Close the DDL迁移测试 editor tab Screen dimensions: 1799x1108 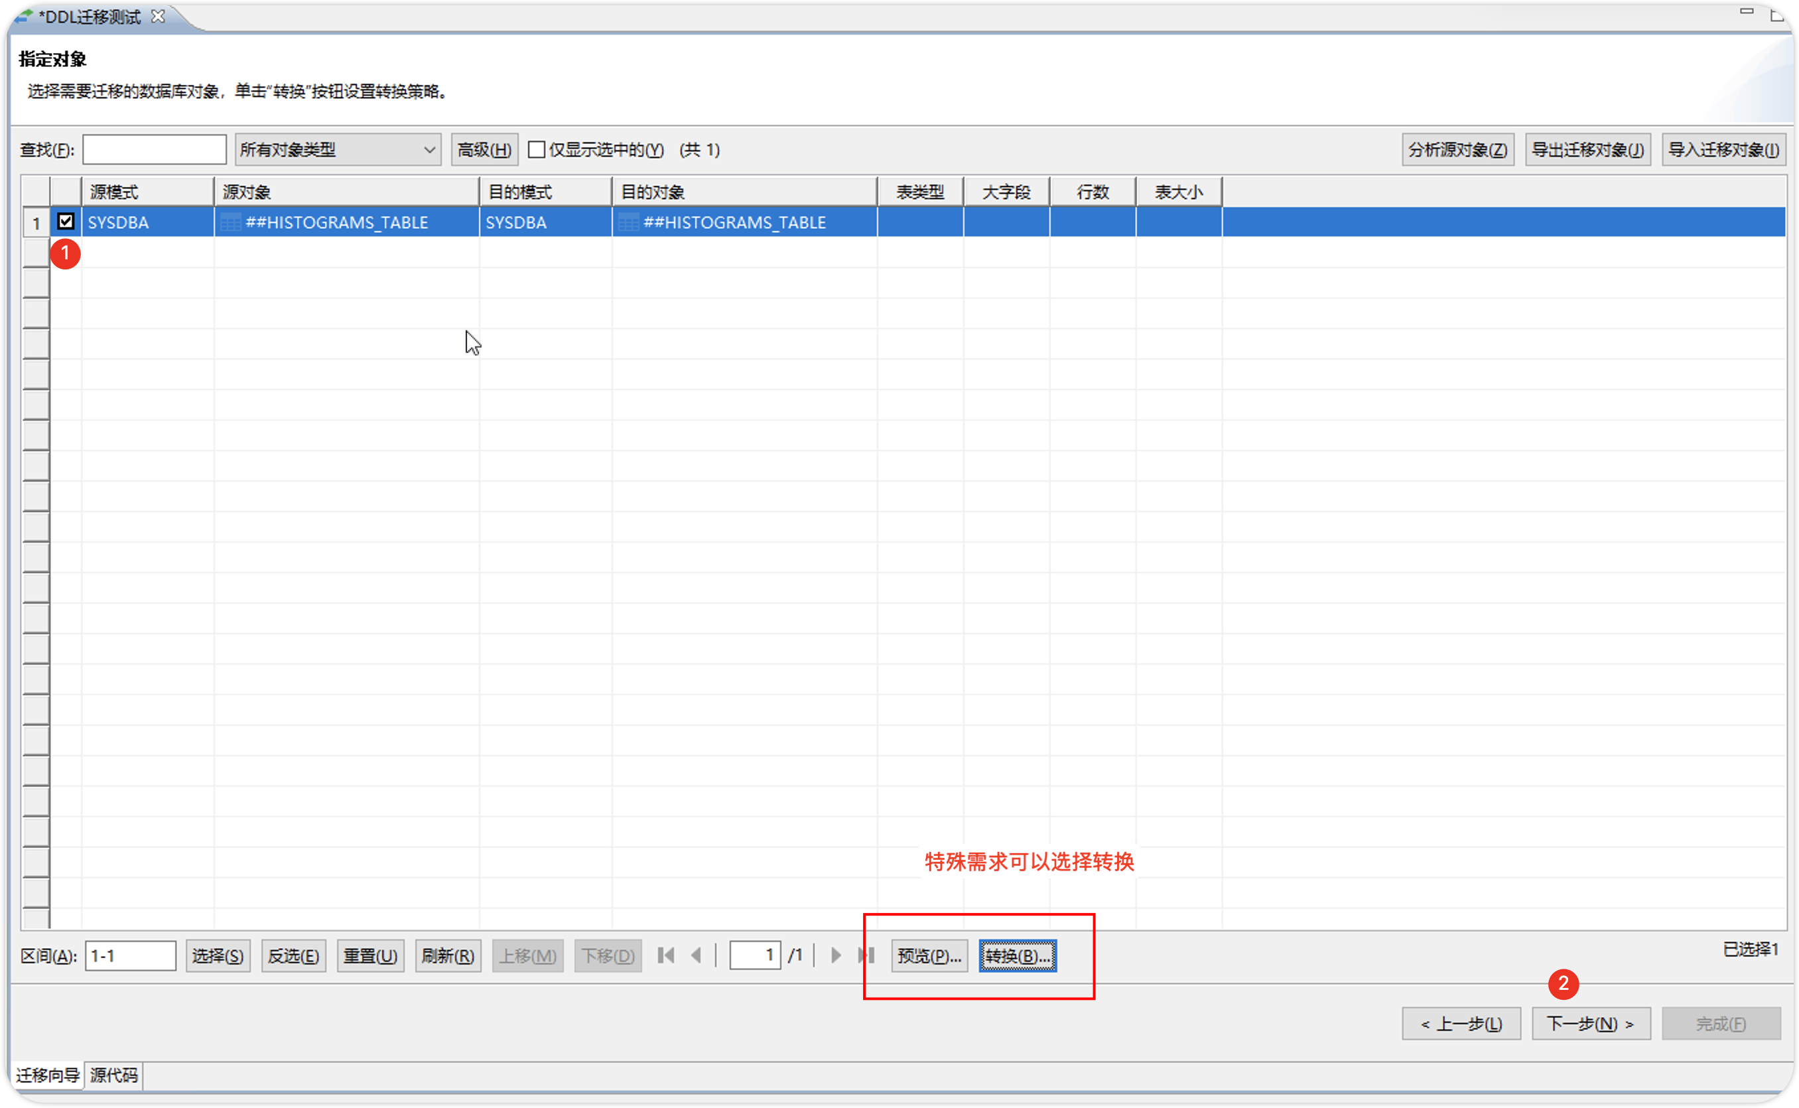click(159, 16)
